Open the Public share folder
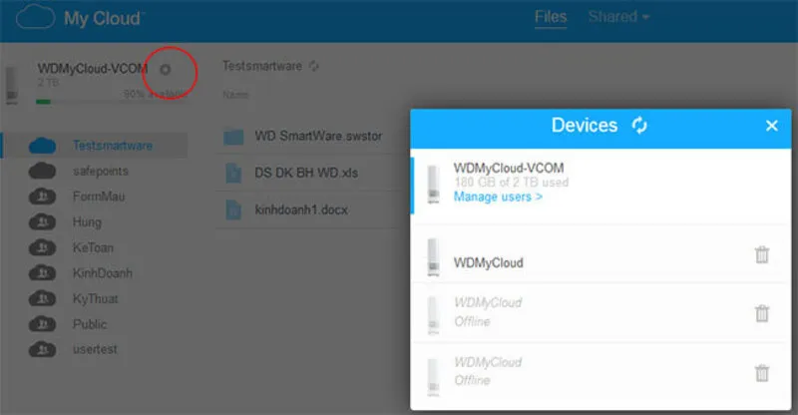798x415 pixels. pyautogui.click(x=90, y=323)
